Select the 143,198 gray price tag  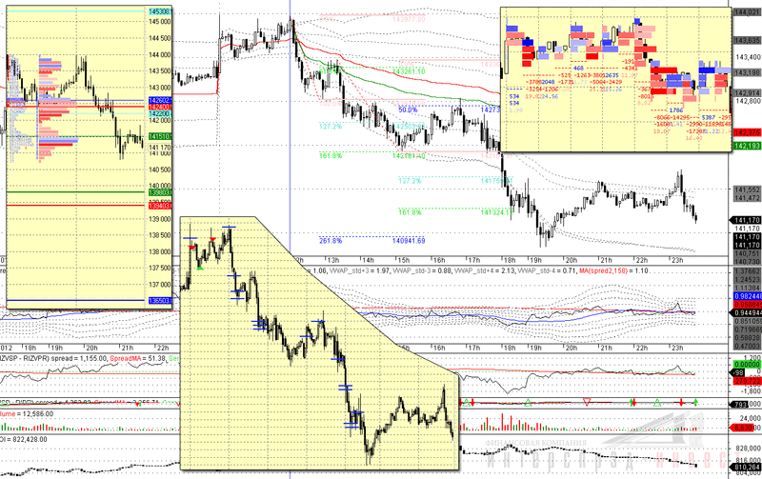tap(747, 73)
